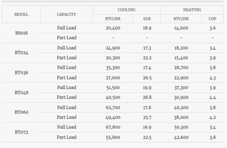Select the 42,600 heating BTU/HR value
Screen dimensions: 227x148
tap(181, 137)
